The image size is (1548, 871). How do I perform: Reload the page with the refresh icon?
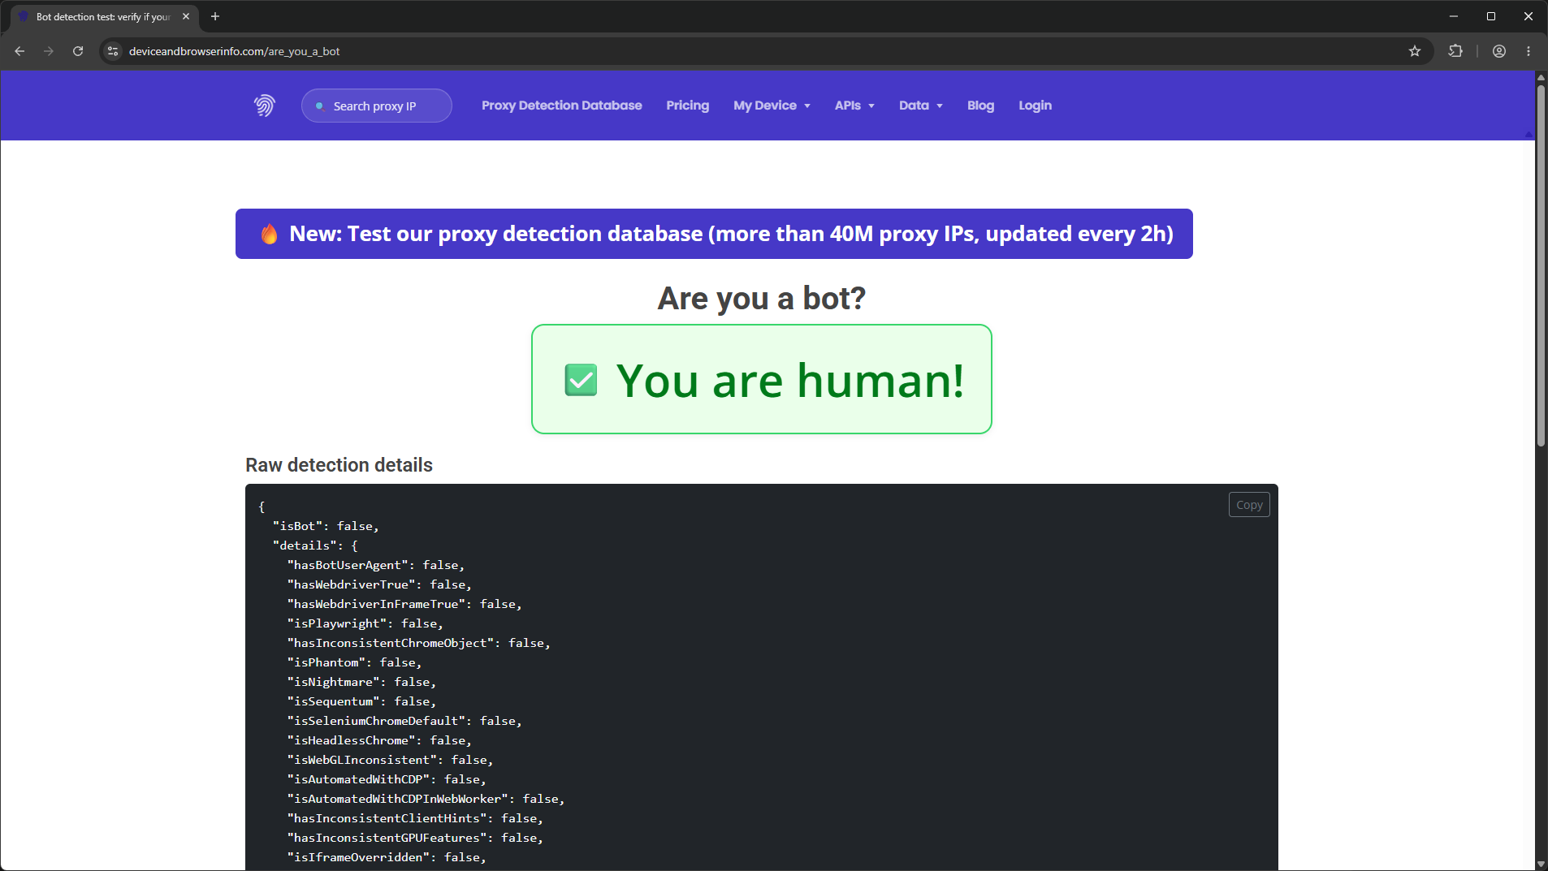click(78, 51)
